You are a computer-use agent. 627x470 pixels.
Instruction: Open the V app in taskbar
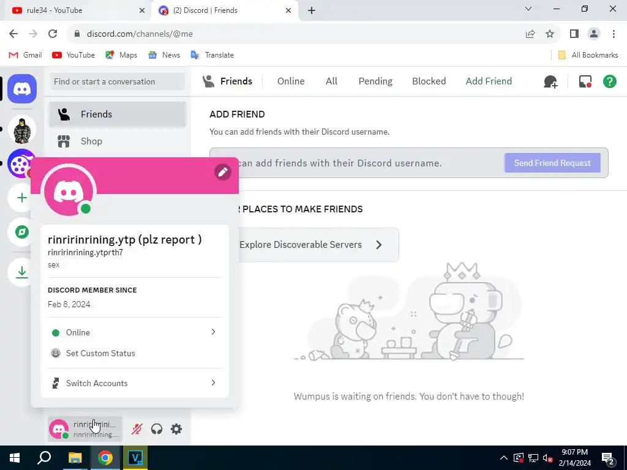tap(135, 458)
